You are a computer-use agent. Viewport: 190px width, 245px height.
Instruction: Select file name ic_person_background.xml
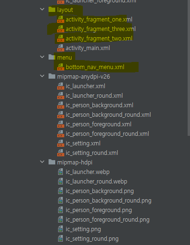[x=100, y=105]
